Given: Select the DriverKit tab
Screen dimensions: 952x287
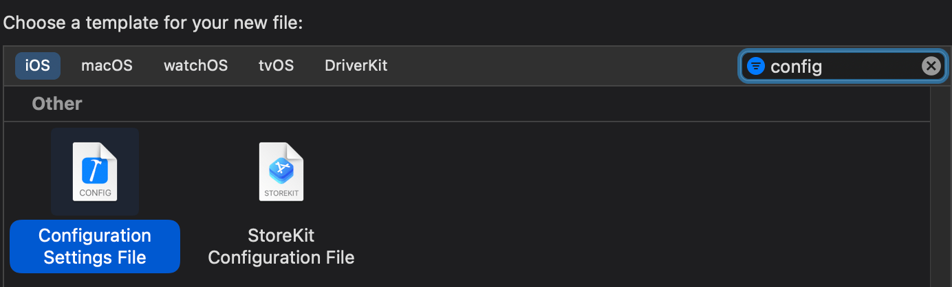Looking at the screenshot, I should click(356, 66).
